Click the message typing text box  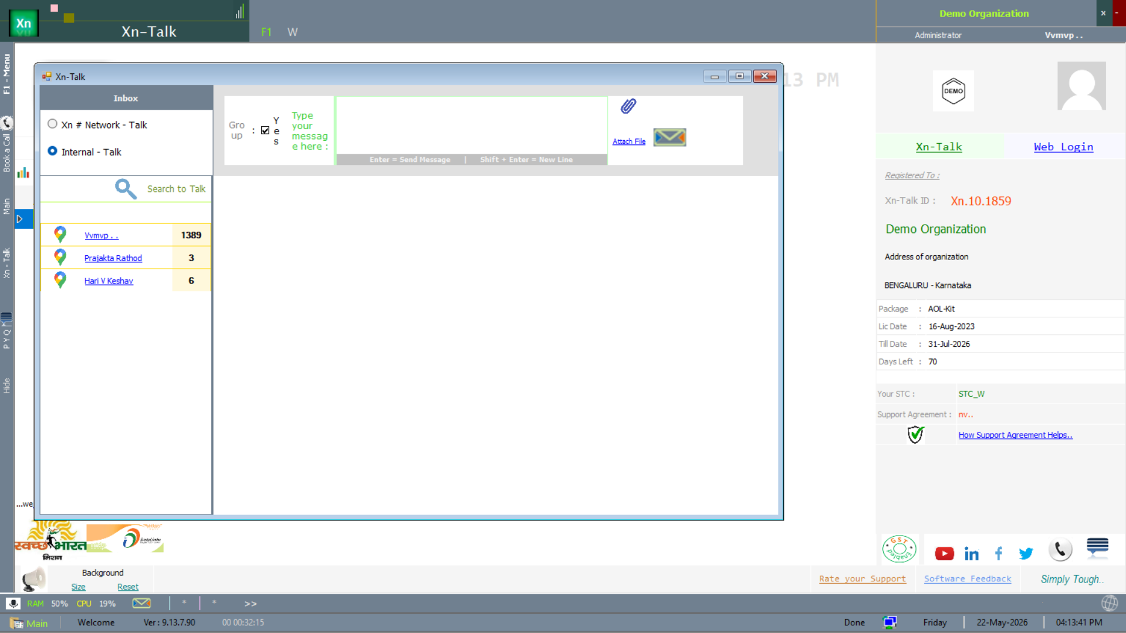pyautogui.click(x=472, y=126)
